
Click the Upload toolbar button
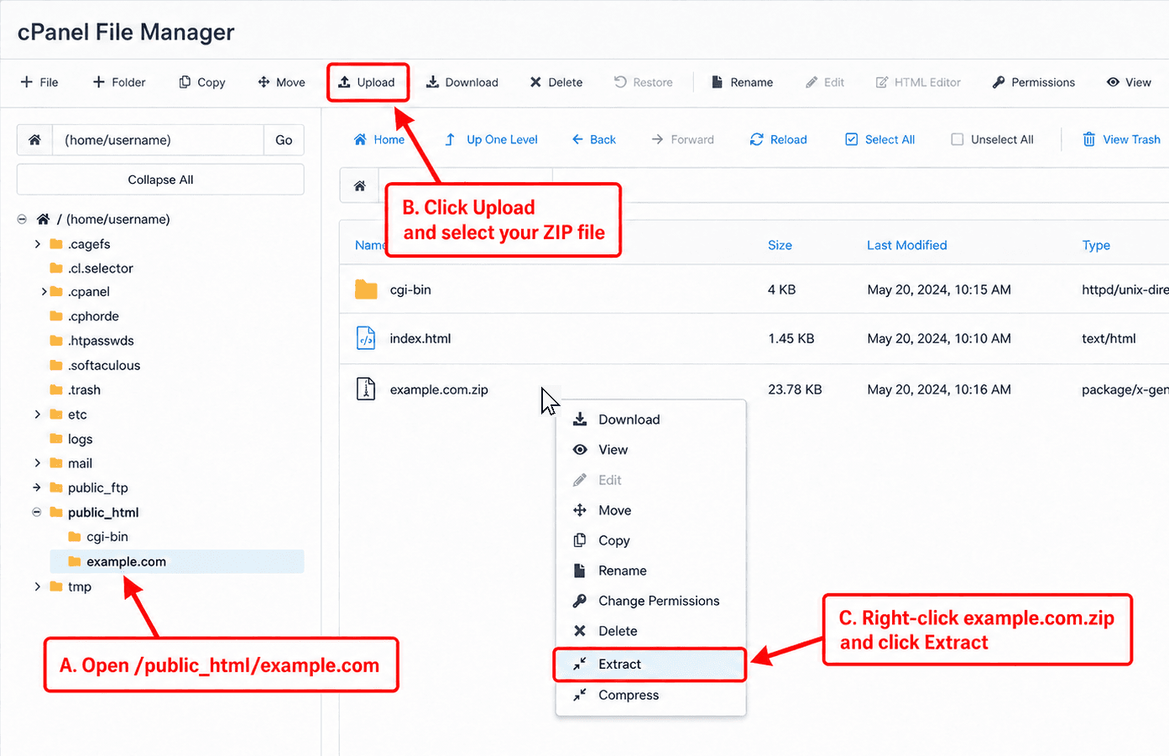pos(367,82)
